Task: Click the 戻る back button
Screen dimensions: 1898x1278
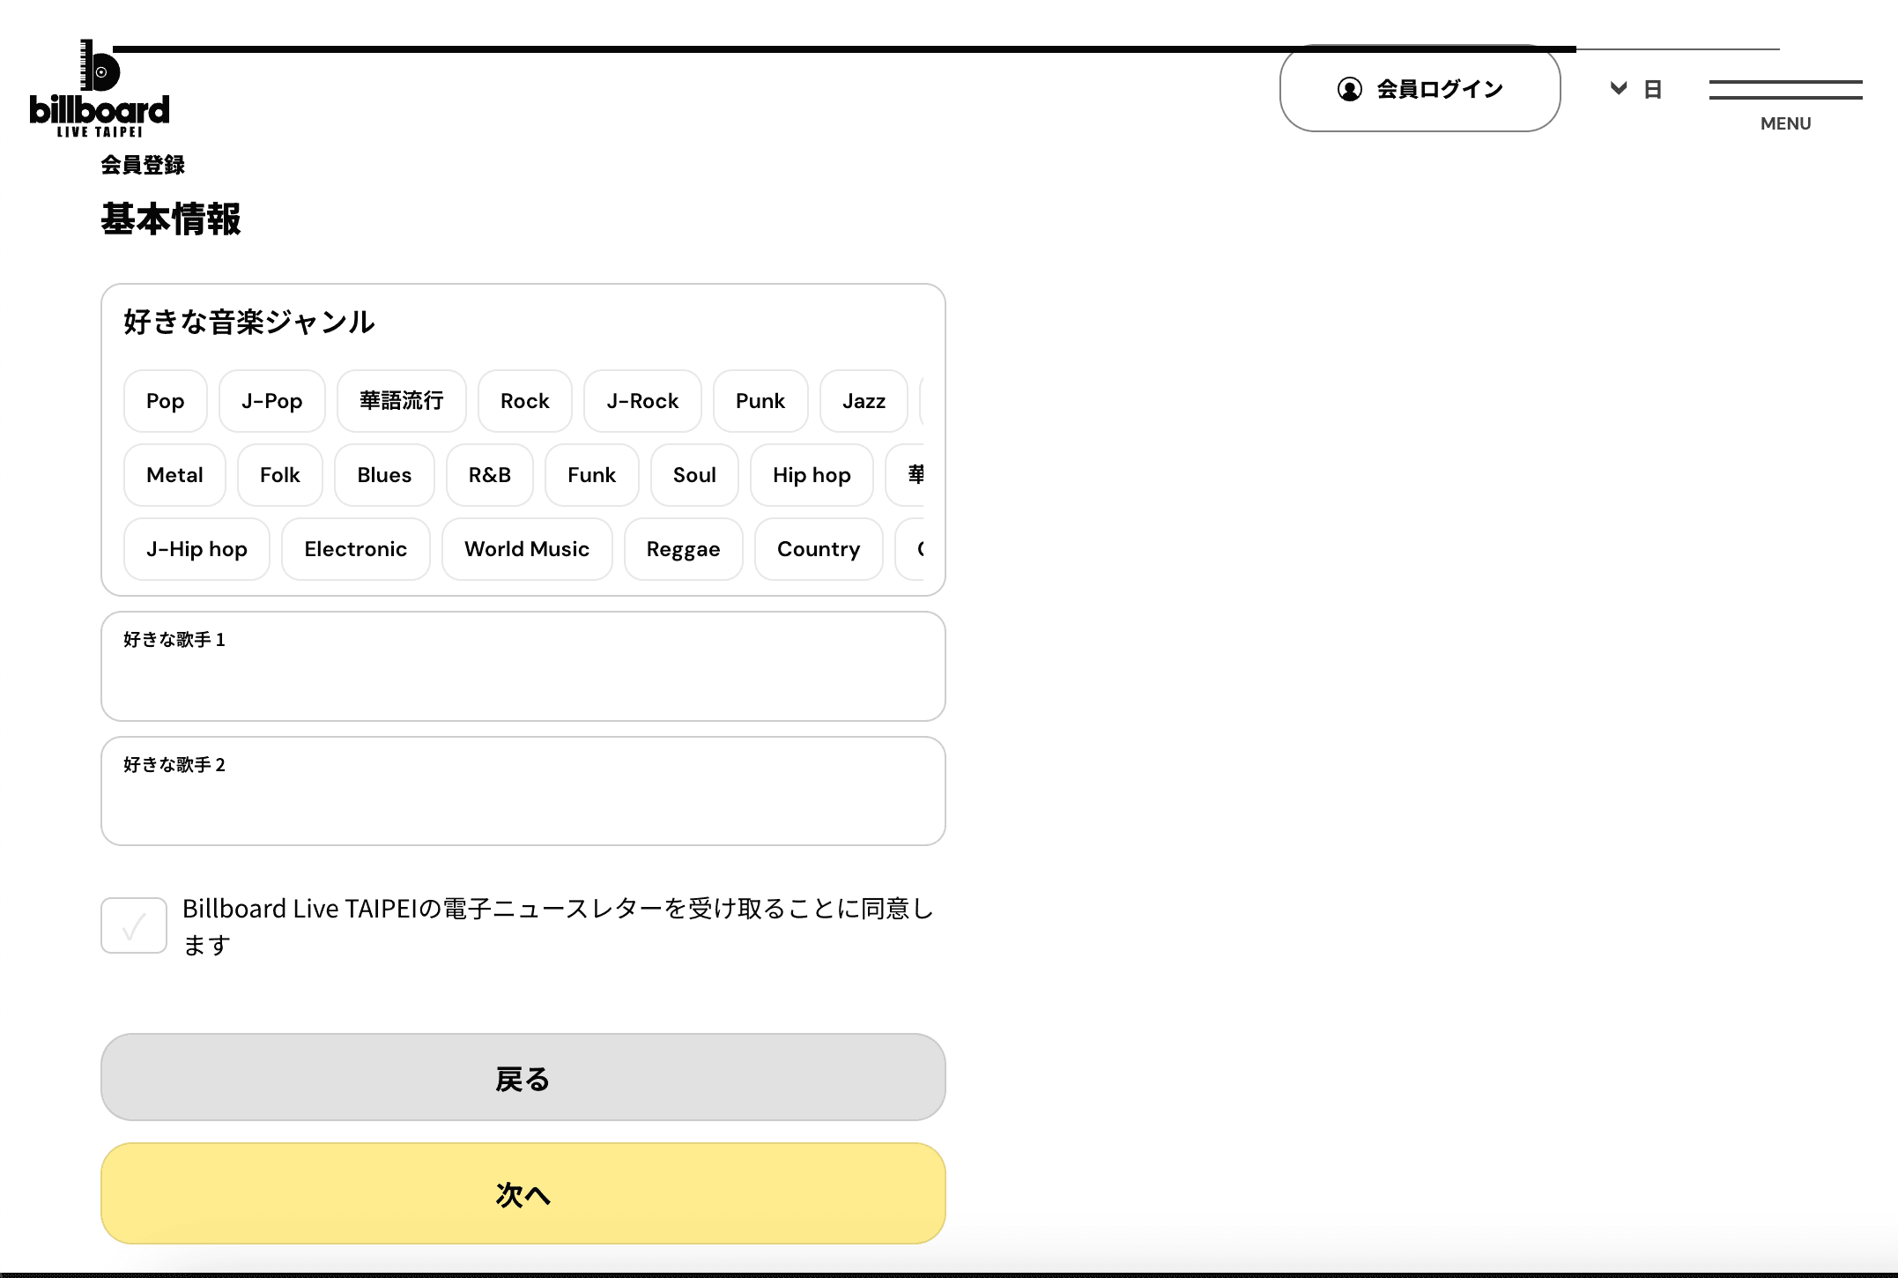Action: click(523, 1078)
